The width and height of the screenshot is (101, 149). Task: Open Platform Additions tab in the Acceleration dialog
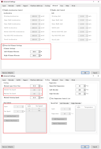click(x=37, y=6)
